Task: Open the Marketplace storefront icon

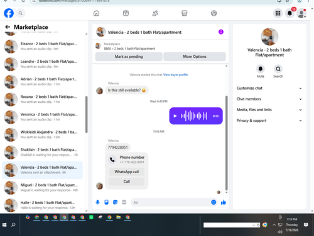Action: click(x=185, y=13)
